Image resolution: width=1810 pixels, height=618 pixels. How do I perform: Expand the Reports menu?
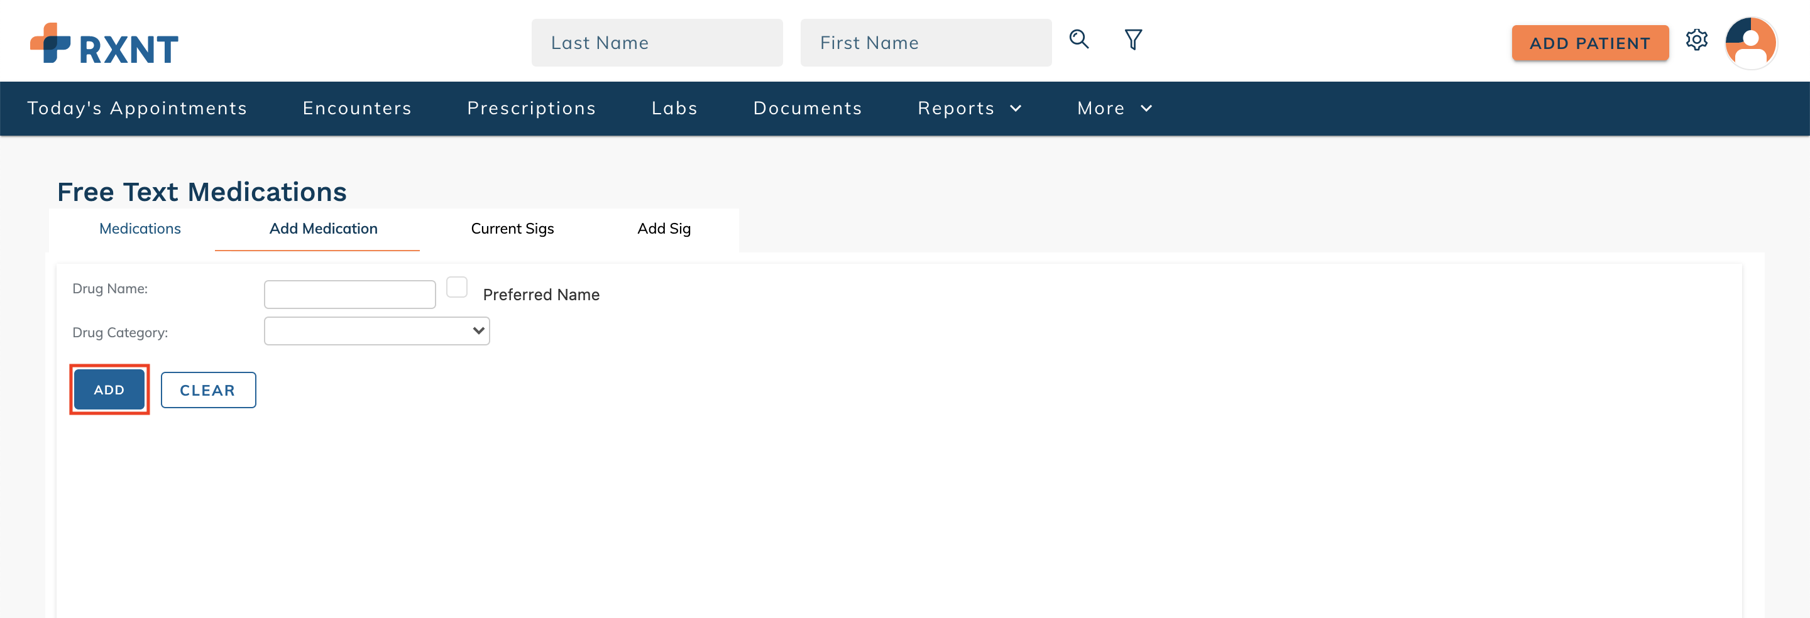pos(970,108)
